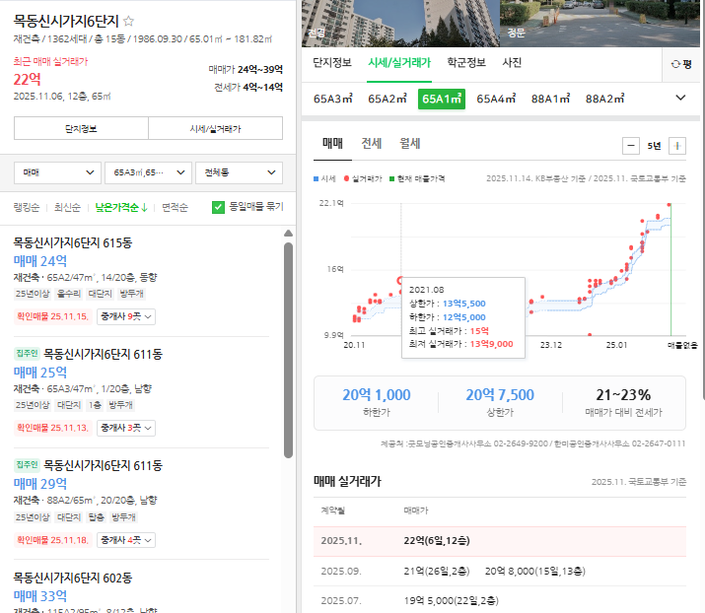The image size is (705, 613).
Task: Click the latest 22억 transaction point on chart
Action: 670,205
